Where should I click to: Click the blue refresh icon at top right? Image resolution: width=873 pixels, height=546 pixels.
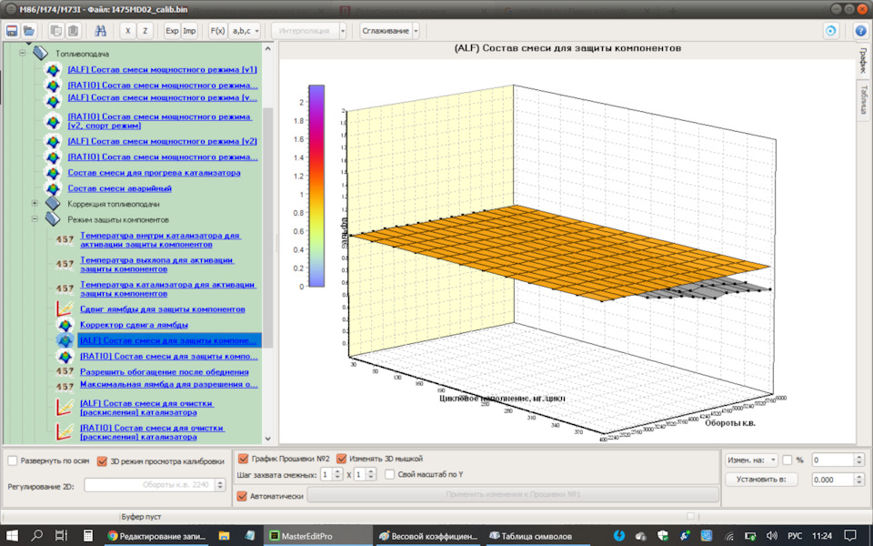click(830, 31)
